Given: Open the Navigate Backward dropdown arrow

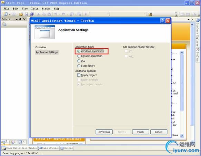Looking at the screenshot, I should pyautogui.click(x=76, y=14).
